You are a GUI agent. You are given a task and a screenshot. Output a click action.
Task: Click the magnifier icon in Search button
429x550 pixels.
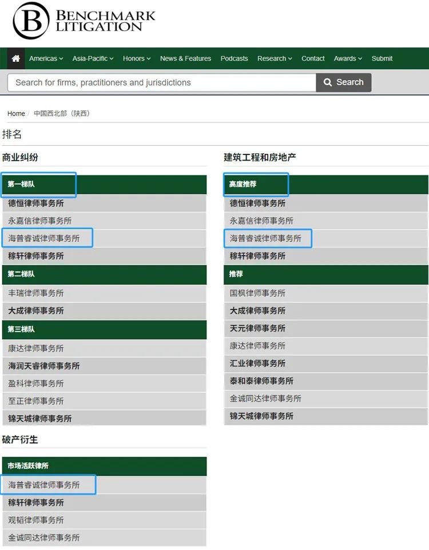click(328, 82)
